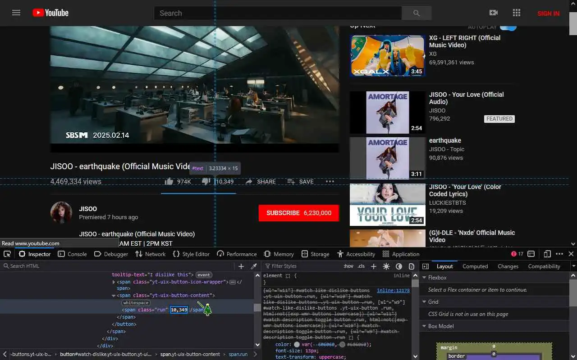Open the Network tab
The width and height of the screenshot is (577, 360).
(150, 254)
